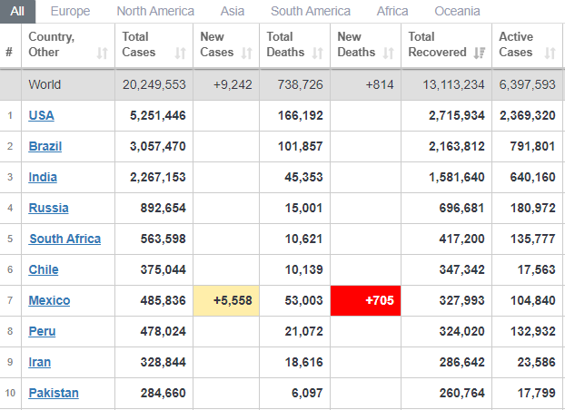Screen dimensions: 565x410
Task: Click Mexico's yellow +5,558 new cases cell
Action: pyautogui.click(x=226, y=300)
